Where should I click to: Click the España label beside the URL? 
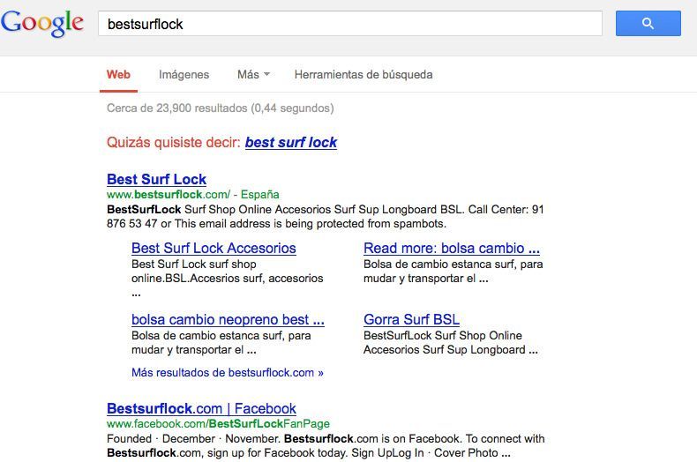point(260,195)
